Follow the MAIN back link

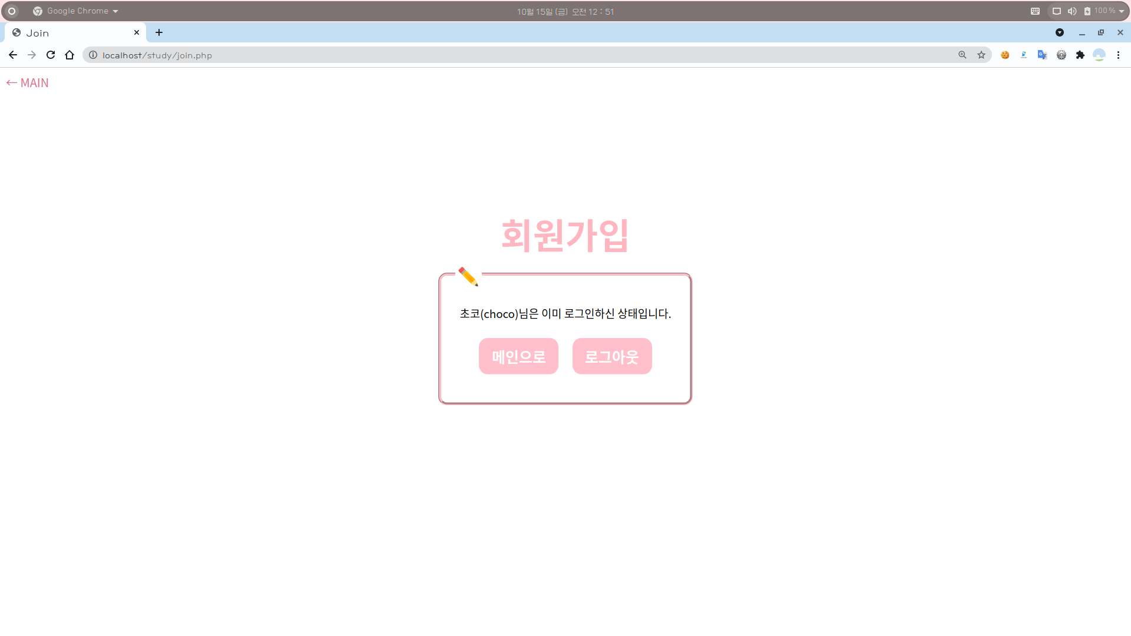click(28, 83)
